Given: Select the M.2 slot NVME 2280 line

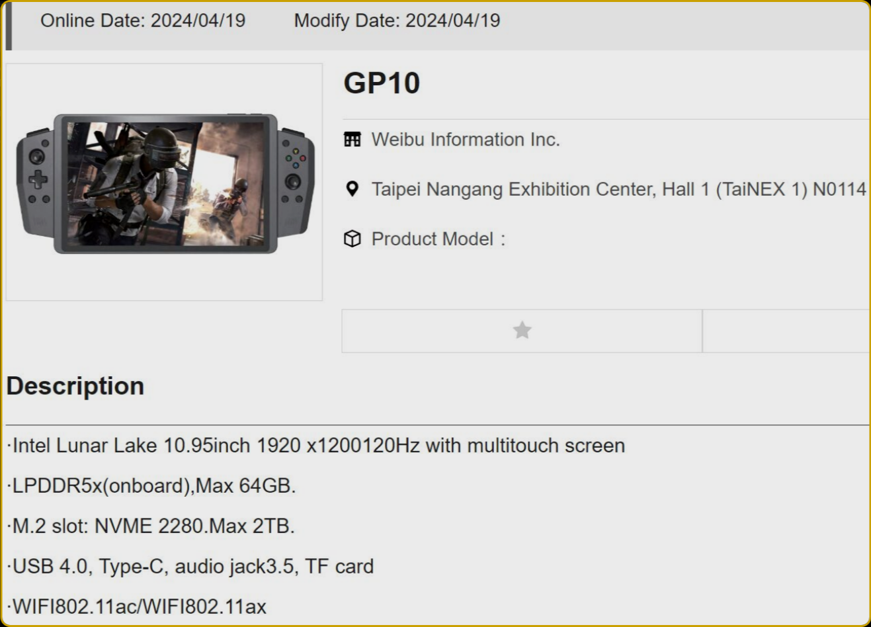Looking at the screenshot, I should pos(152,526).
